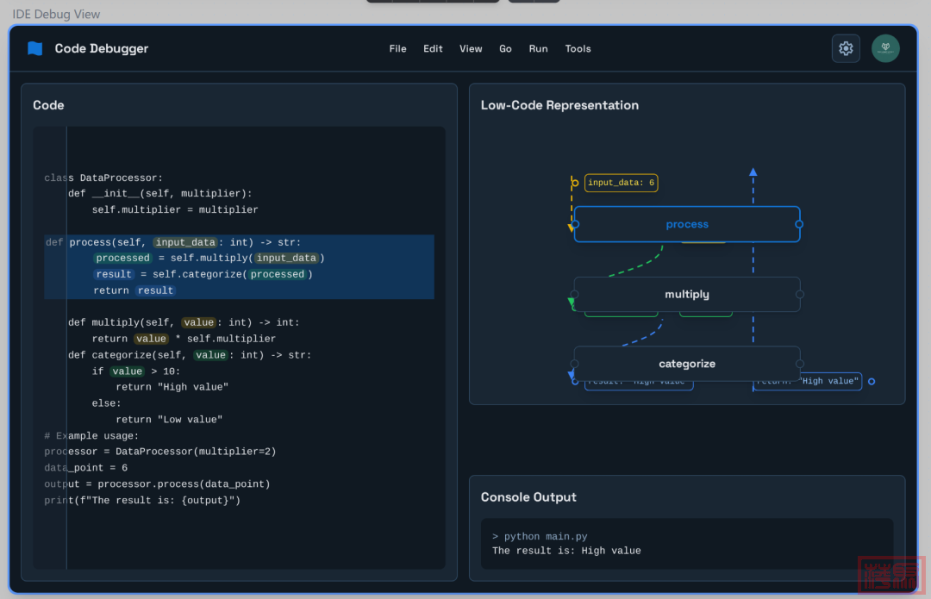Image resolution: width=931 pixels, height=599 pixels.
Task: Click the yellow input_data port circle
Action: click(x=575, y=183)
